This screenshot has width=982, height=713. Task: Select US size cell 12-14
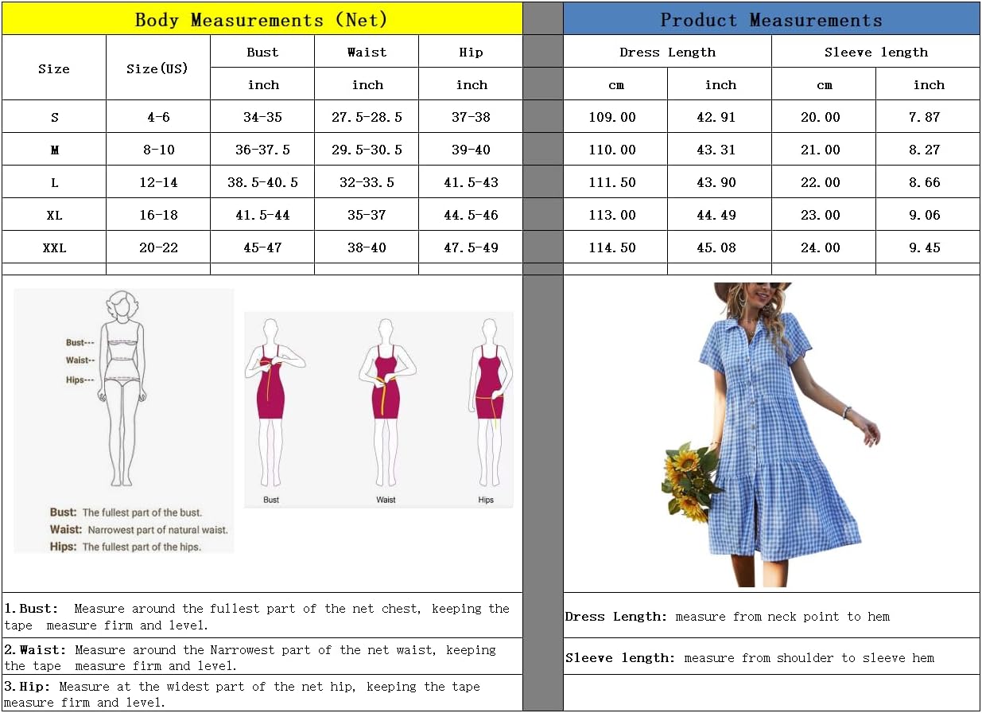tap(158, 182)
